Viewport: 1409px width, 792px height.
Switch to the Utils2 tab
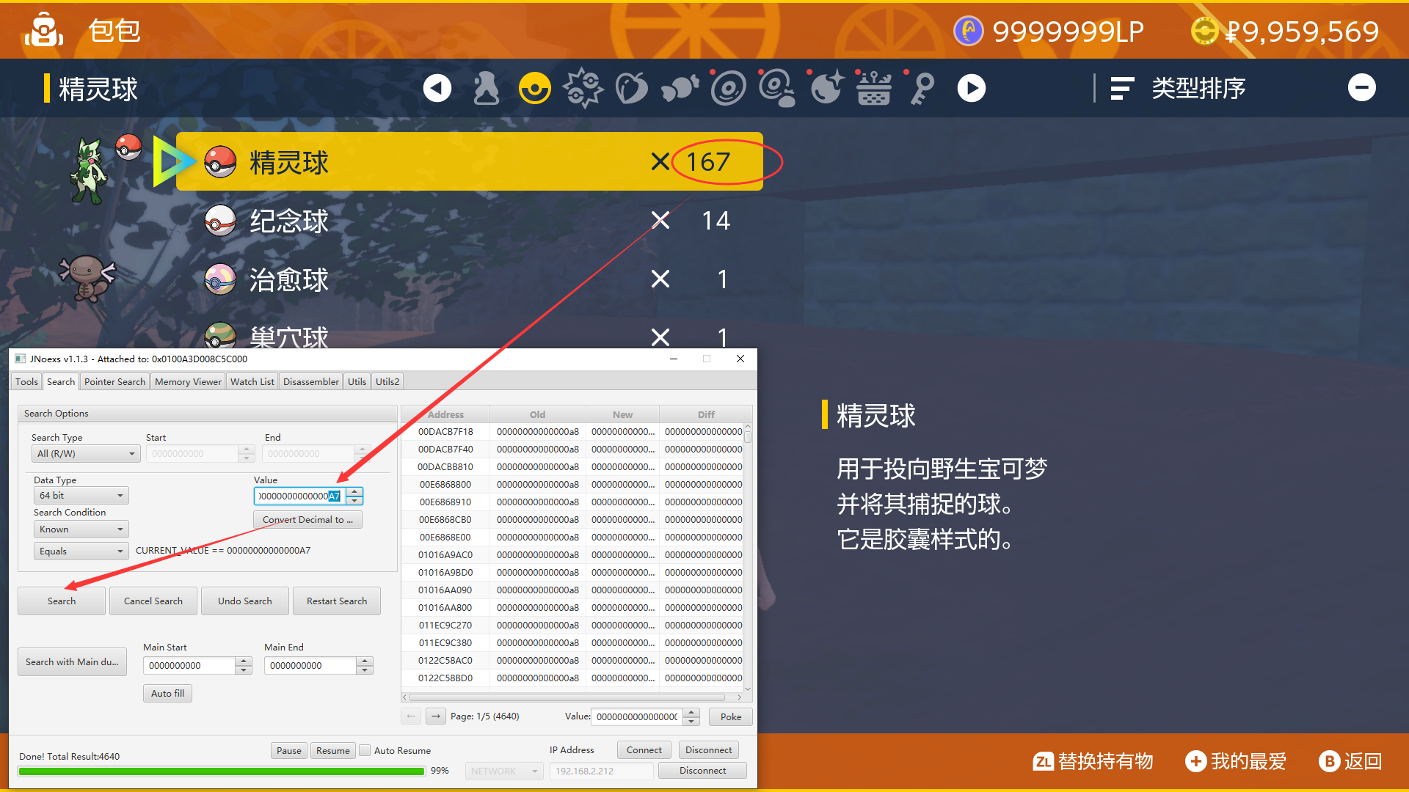[x=387, y=381]
